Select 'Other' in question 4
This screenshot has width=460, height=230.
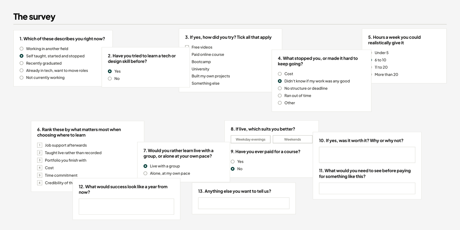(x=280, y=103)
